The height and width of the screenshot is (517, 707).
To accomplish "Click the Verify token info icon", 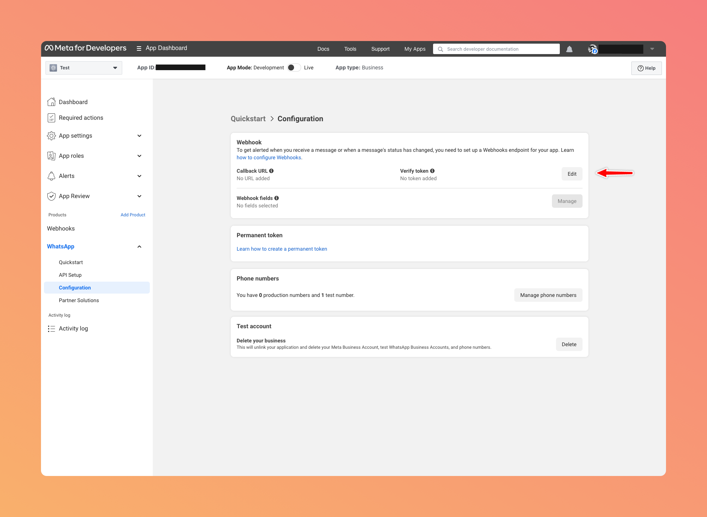I will [432, 171].
